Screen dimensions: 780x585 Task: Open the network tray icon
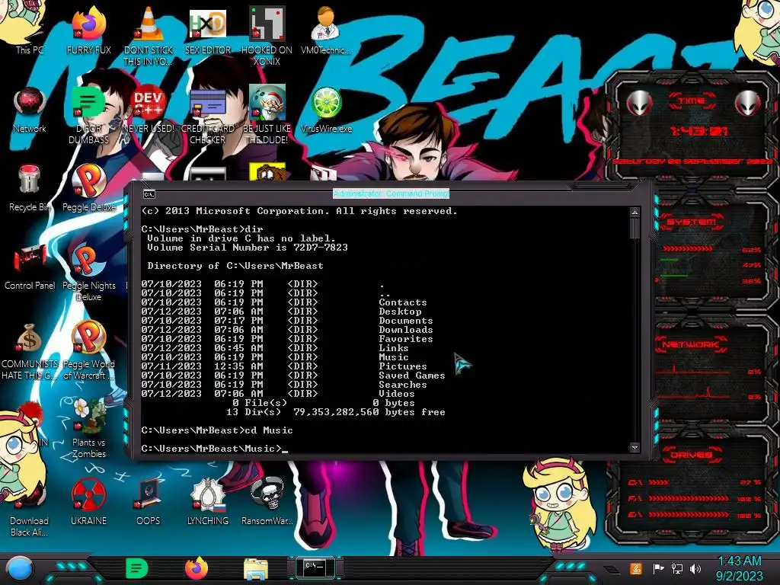(677, 569)
